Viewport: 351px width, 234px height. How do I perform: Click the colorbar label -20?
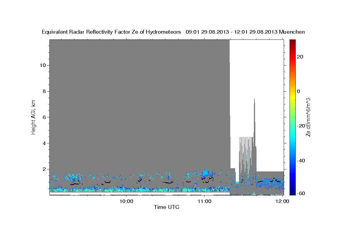tap(301, 126)
